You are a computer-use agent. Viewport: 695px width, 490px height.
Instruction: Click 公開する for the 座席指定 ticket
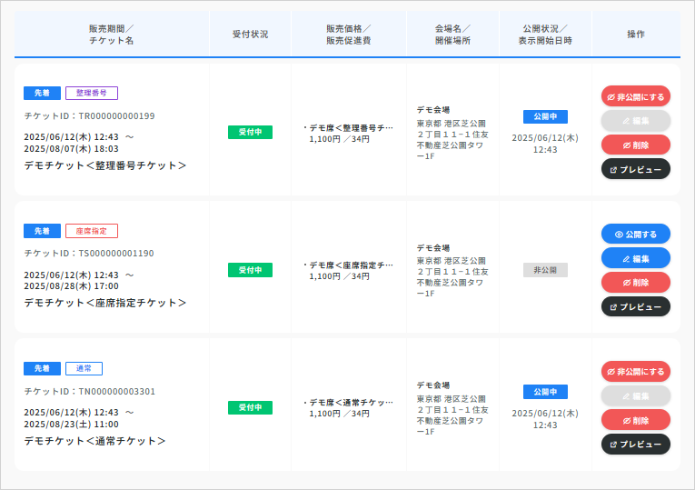(x=635, y=234)
